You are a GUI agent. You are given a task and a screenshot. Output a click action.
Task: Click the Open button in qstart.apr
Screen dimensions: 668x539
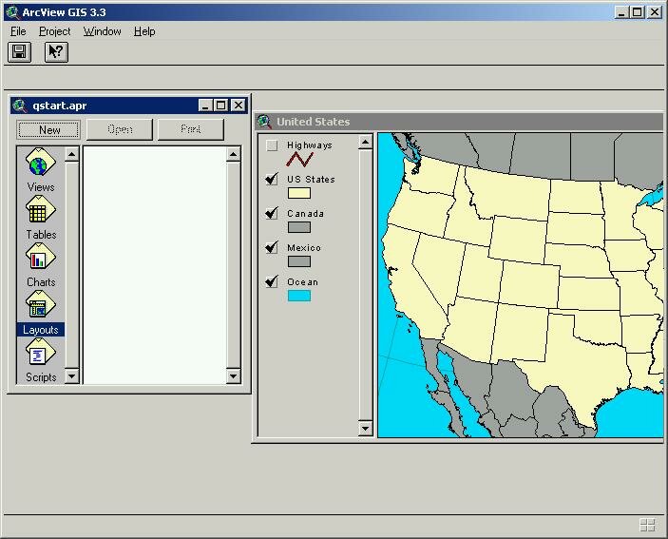coord(120,129)
